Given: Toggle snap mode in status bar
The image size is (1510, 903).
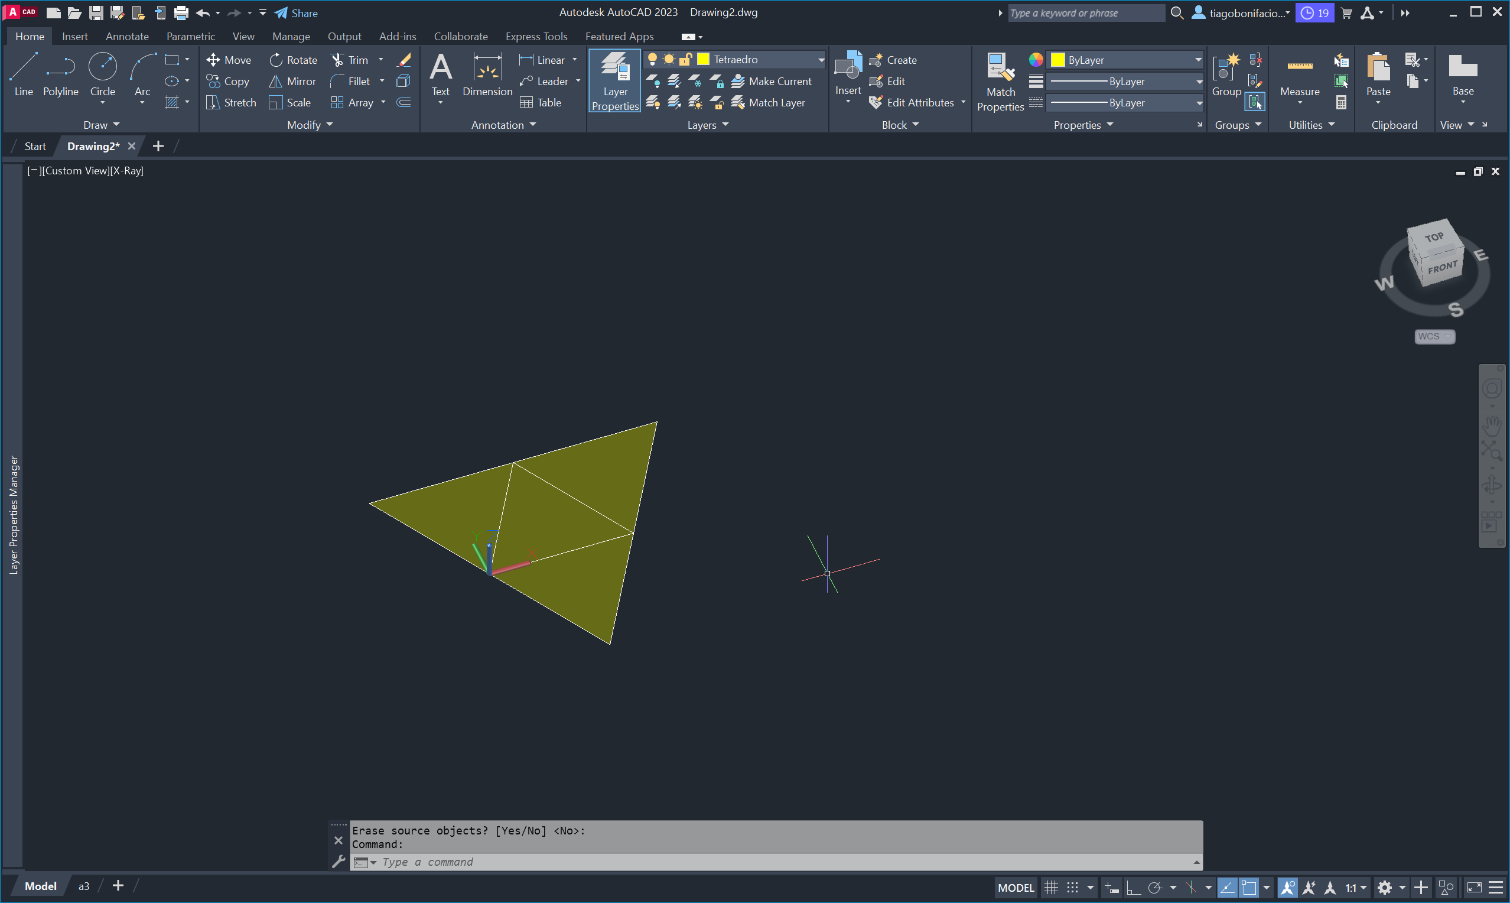Looking at the screenshot, I should [x=1073, y=887].
